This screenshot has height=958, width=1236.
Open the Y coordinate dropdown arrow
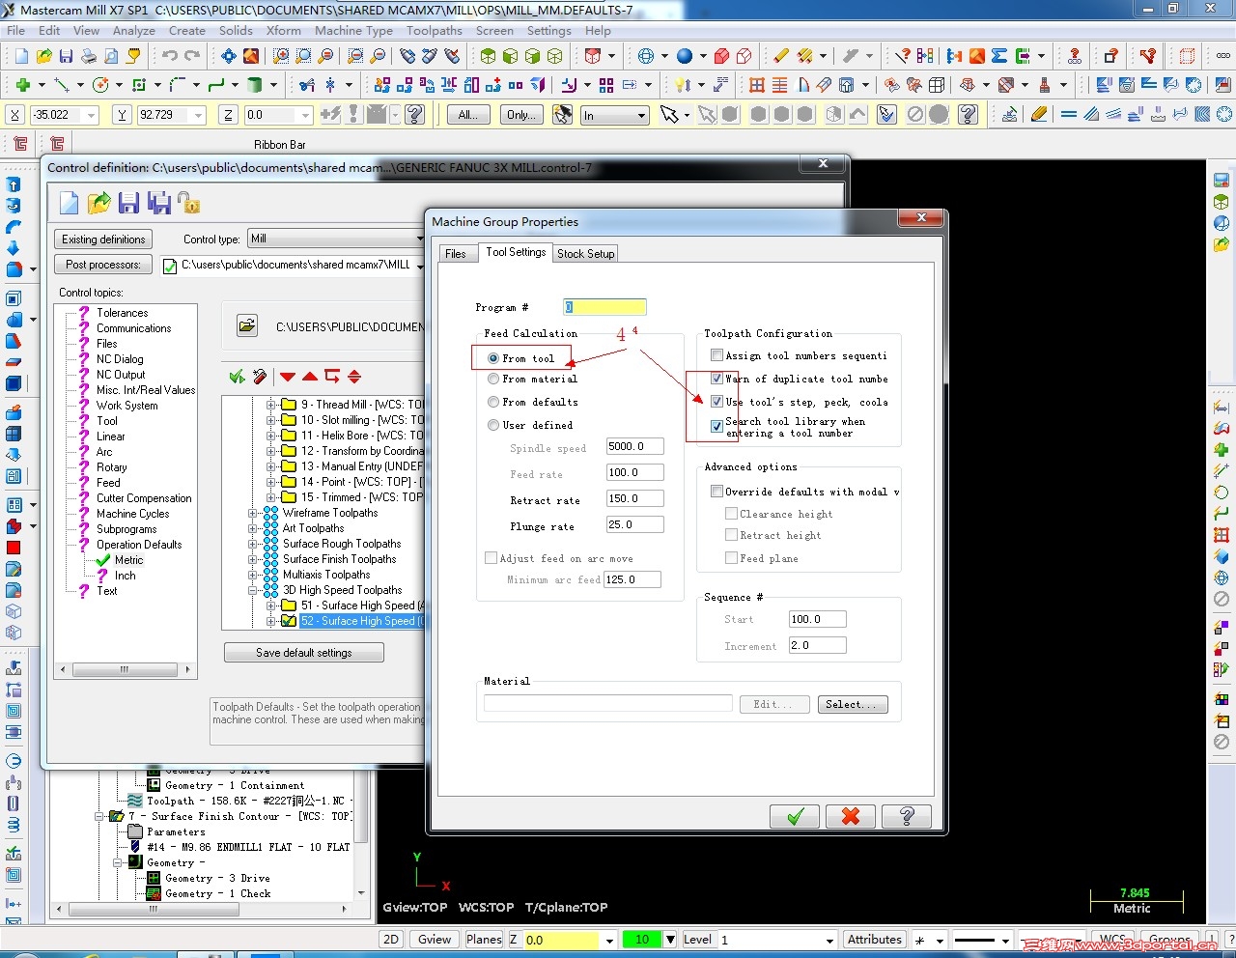[x=198, y=115]
